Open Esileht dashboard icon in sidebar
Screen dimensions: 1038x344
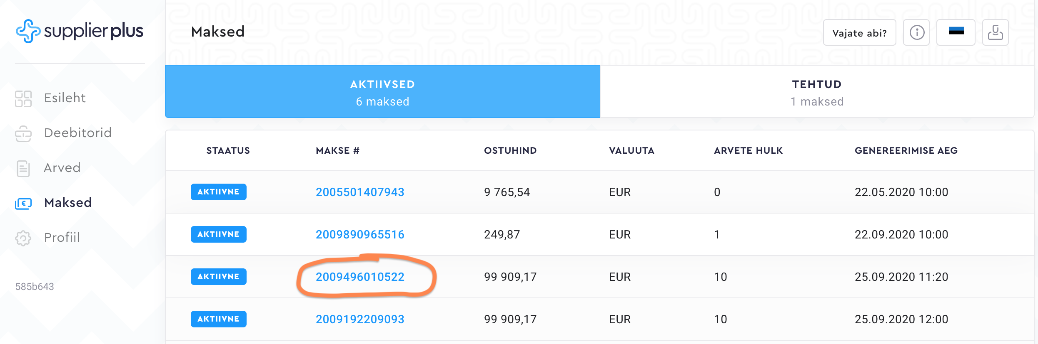[23, 98]
